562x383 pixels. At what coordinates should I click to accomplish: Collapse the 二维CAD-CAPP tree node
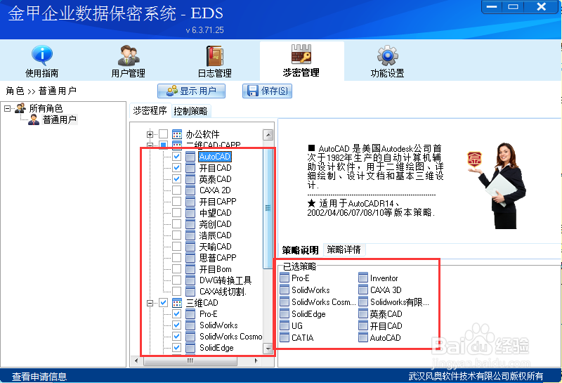coord(150,145)
